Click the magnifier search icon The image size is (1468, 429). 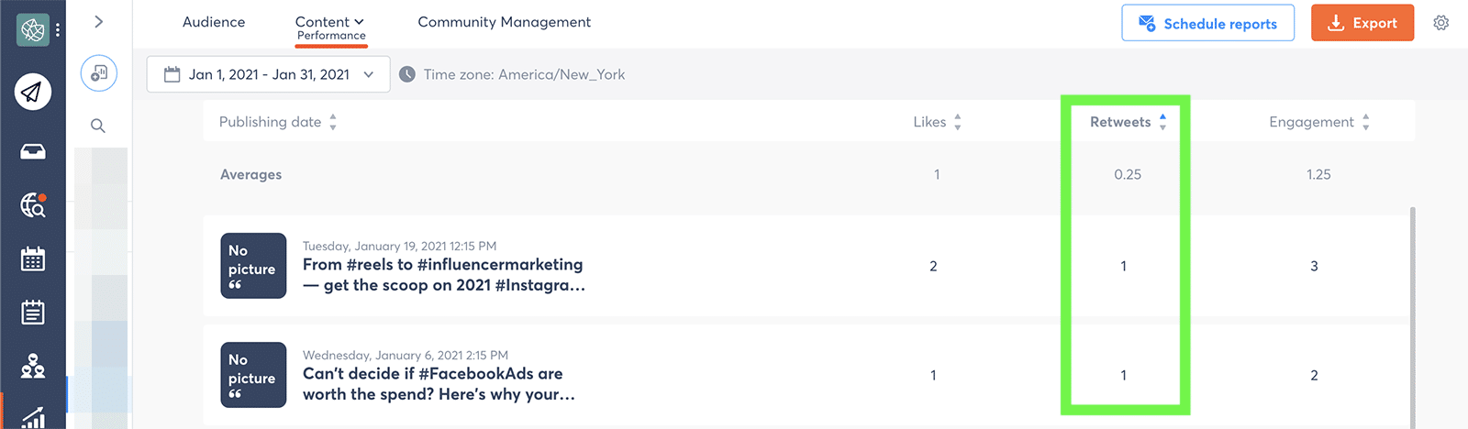98,126
